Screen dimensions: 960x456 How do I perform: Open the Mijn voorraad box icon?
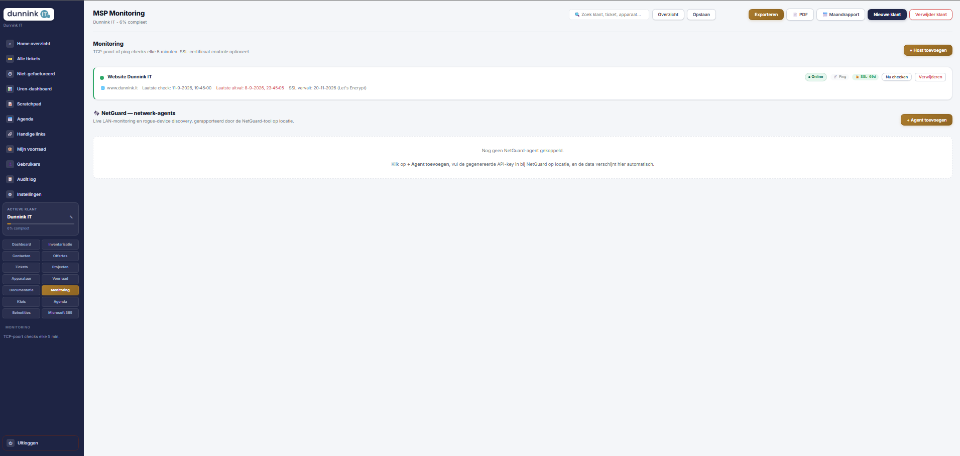(x=10, y=149)
